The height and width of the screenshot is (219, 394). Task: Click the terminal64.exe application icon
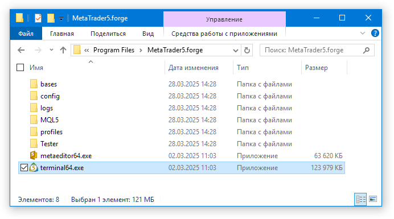coord(34,167)
